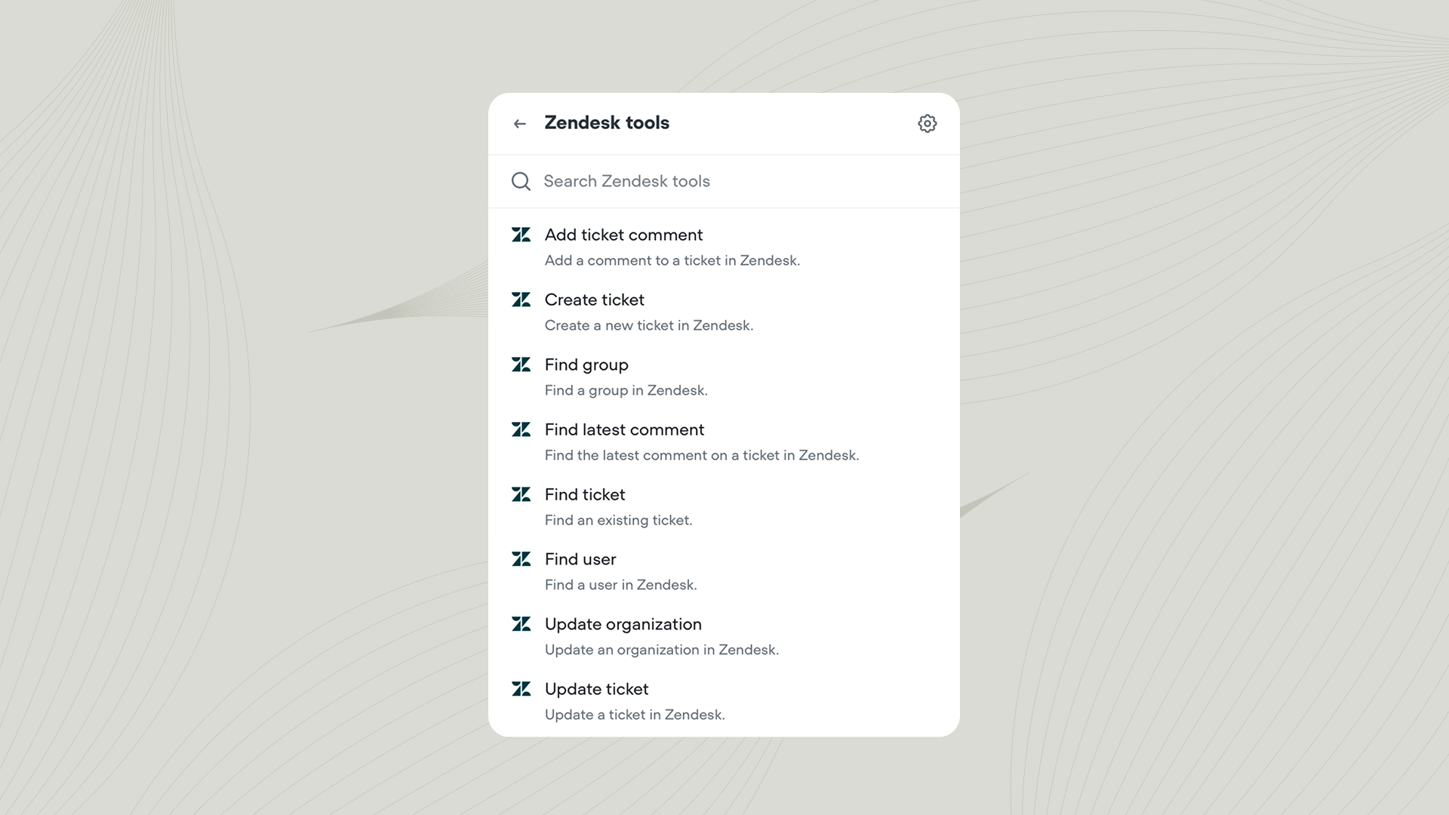The width and height of the screenshot is (1449, 815).
Task: Open the Find user tool
Action: [x=580, y=559]
